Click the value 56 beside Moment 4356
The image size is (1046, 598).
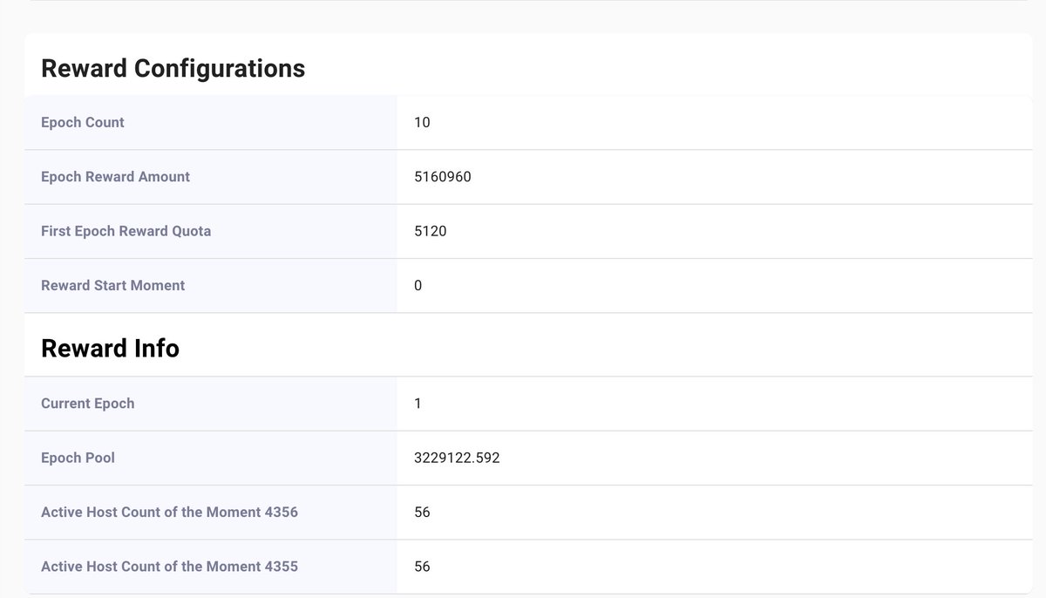[421, 512]
